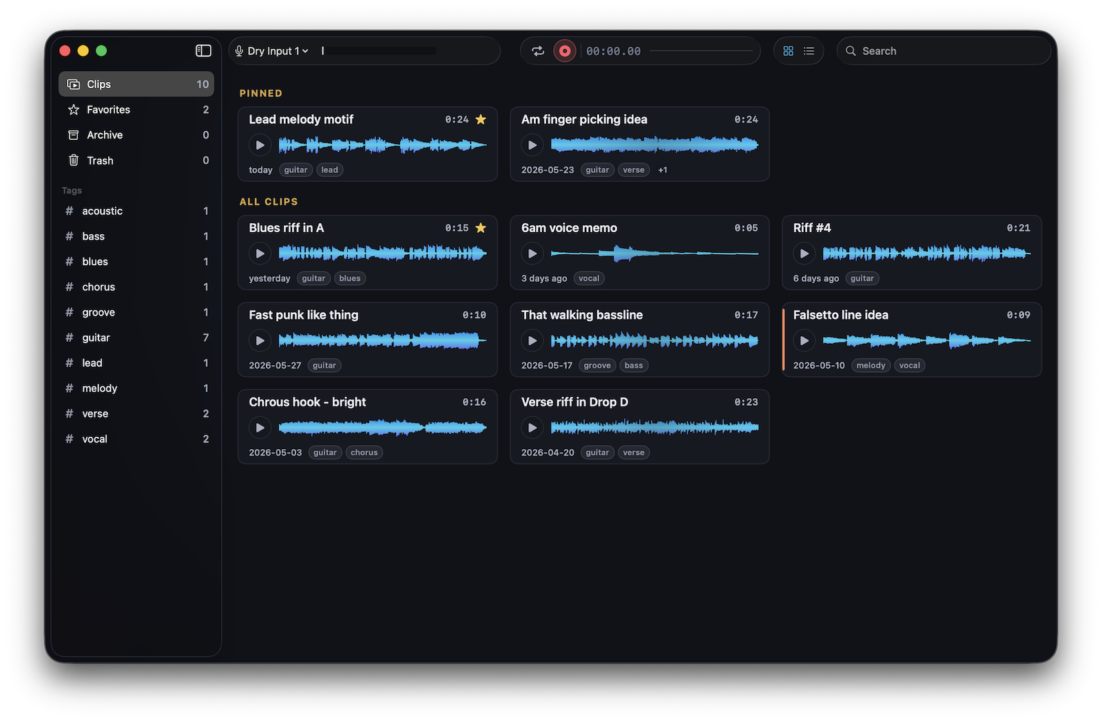Viewport: 1102px width, 722px height.
Task: Toggle loop playback icon
Action: (x=538, y=51)
